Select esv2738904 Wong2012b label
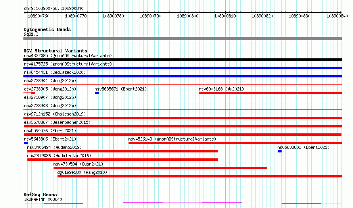Screen dimensions: 353x208 click(x=50, y=81)
